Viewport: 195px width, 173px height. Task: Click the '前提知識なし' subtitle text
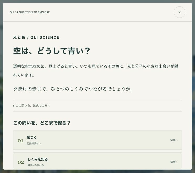coord(34,144)
